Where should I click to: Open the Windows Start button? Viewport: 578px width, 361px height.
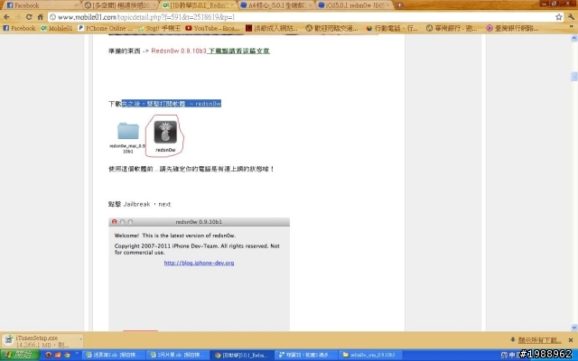point(20,355)
